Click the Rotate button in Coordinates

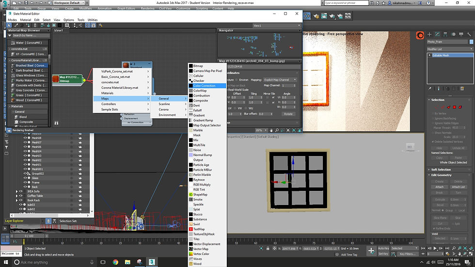click(x=288, y=114)
